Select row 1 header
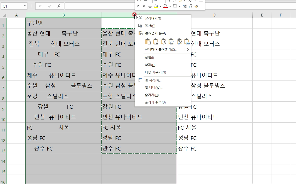The image size is (296, 184). 3,23
